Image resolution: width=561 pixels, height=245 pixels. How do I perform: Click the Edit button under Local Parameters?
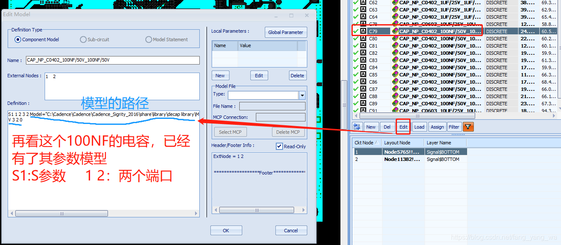(259, 76)
